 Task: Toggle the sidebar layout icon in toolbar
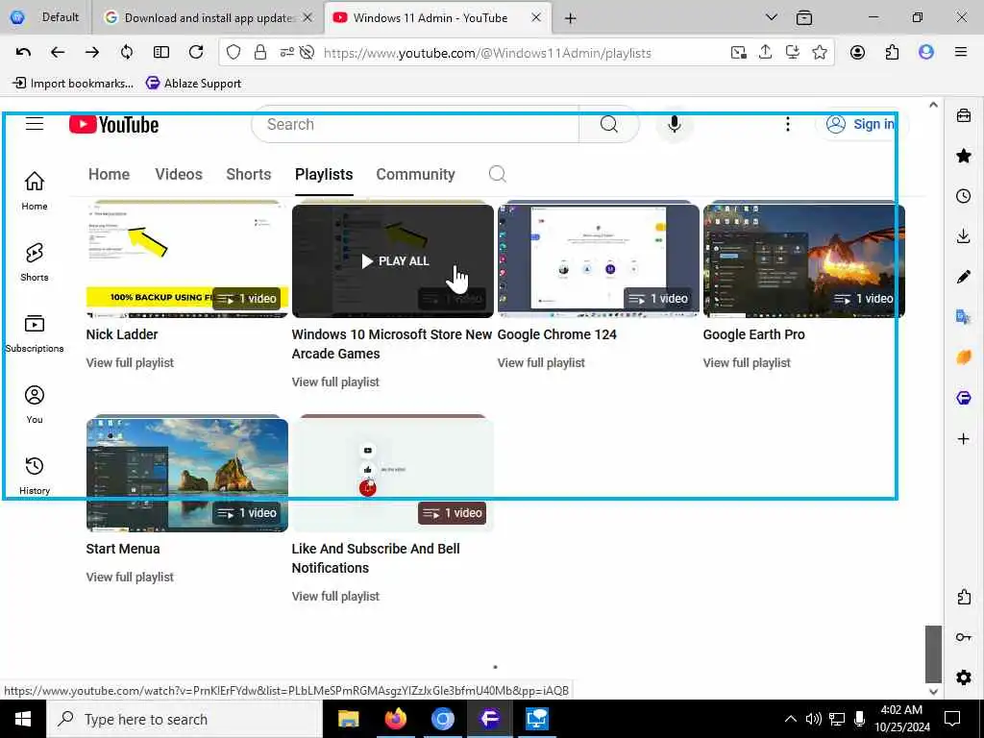[x=161, y=53]
